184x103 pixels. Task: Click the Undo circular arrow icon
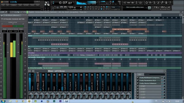click(x=147, y=3)
